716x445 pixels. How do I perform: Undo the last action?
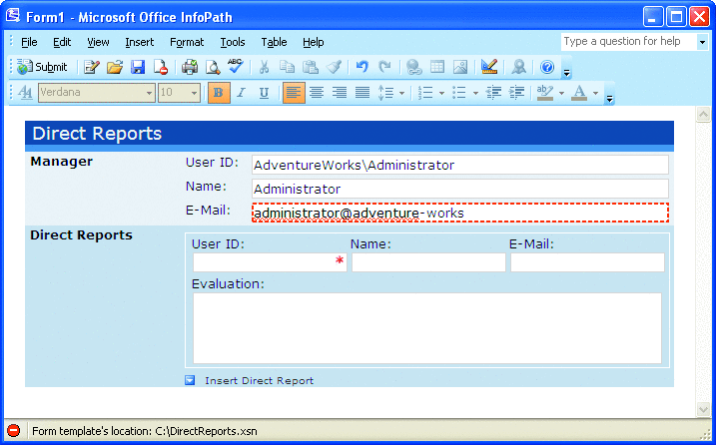point(362,67)
